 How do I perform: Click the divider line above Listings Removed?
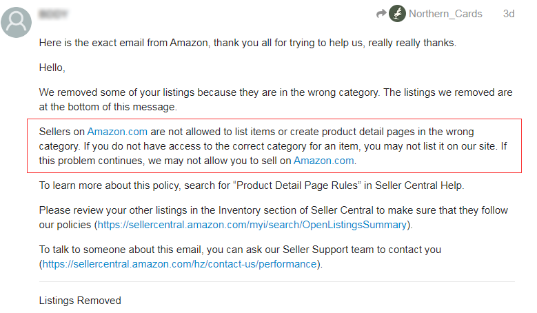coord(276,282)
